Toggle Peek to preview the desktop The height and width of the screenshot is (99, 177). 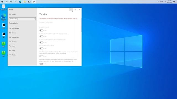(41, 56)
